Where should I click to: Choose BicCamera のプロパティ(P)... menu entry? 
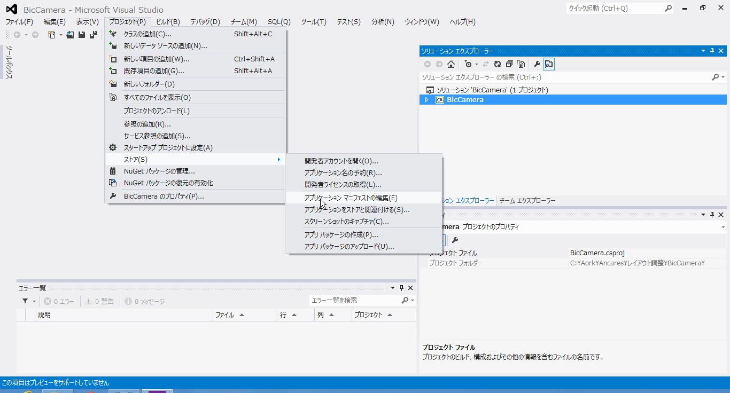tap(196, 196)
